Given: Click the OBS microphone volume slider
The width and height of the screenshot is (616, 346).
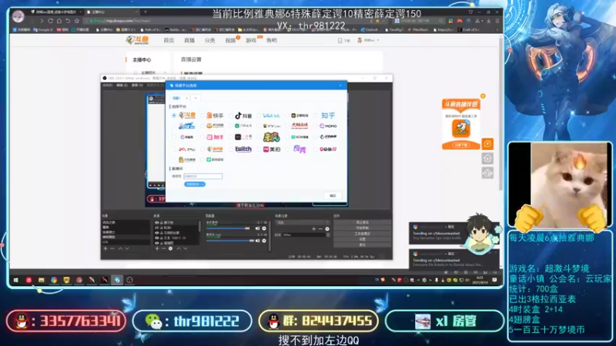Looking at the screenshot, I should coord(229,241).
